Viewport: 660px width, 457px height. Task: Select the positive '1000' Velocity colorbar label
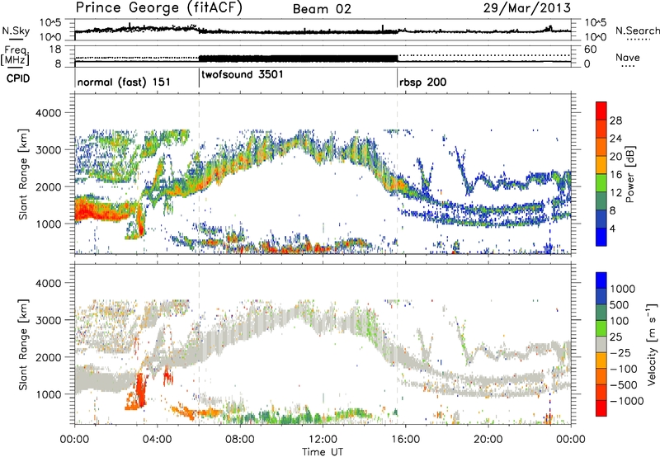(622, 289)
